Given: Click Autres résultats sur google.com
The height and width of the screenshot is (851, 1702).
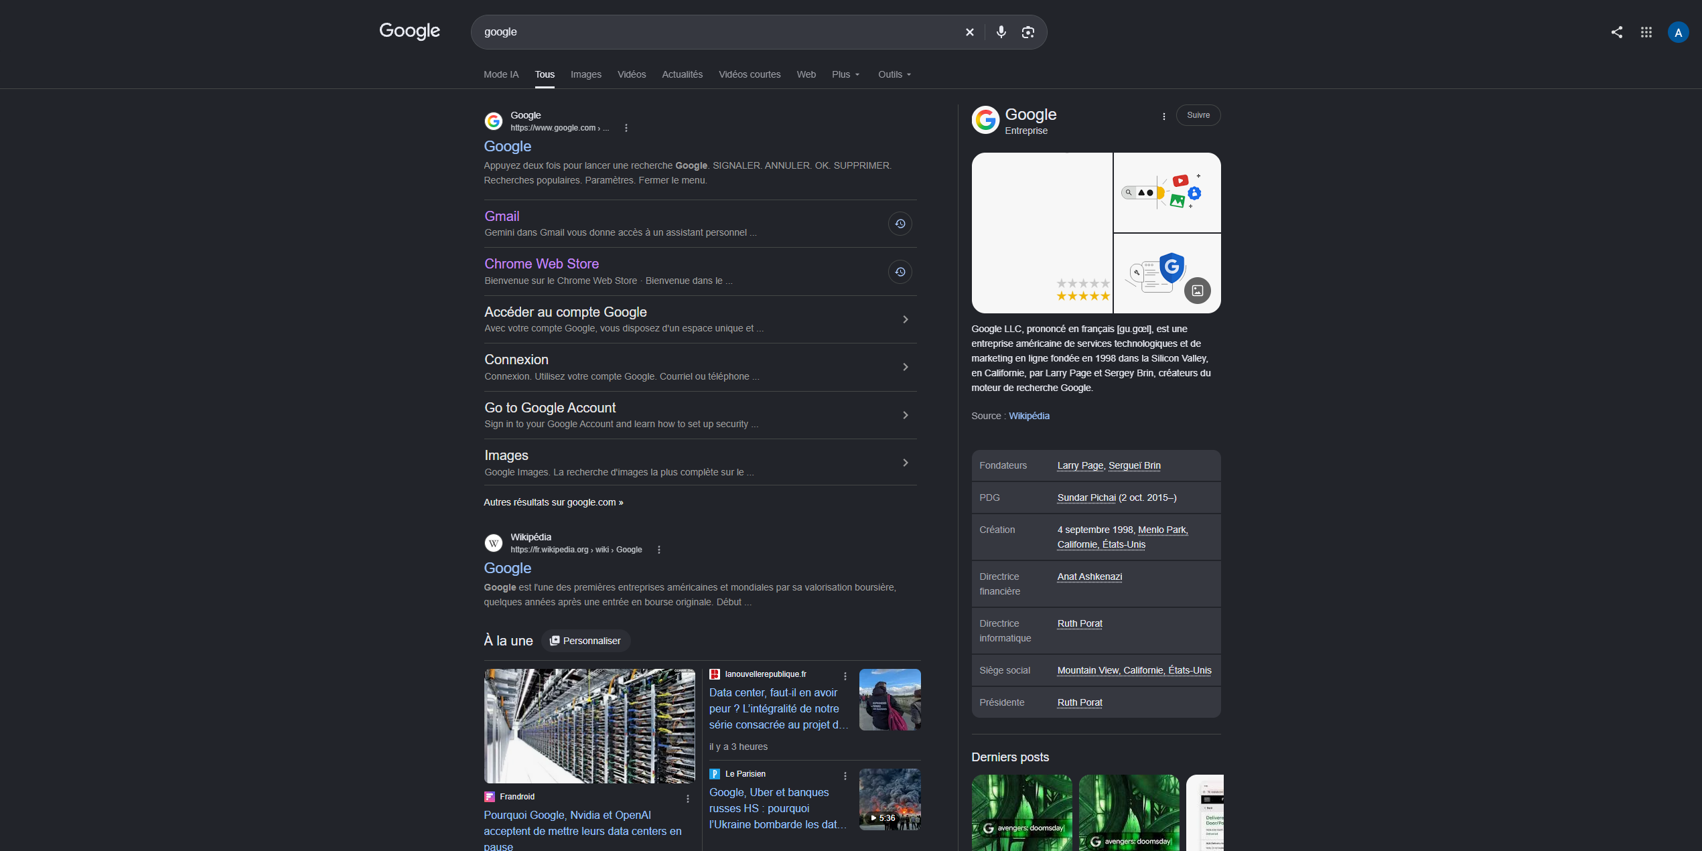Looking at the screenshot, I should (553, 502).
